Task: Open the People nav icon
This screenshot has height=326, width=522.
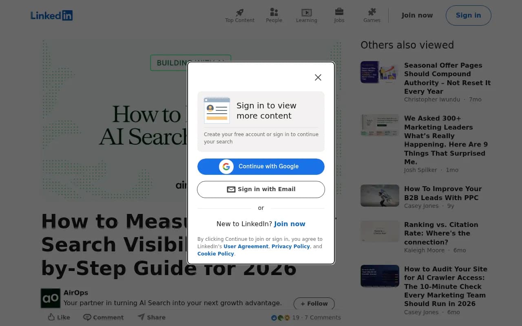Action: (x=274, y=12)
